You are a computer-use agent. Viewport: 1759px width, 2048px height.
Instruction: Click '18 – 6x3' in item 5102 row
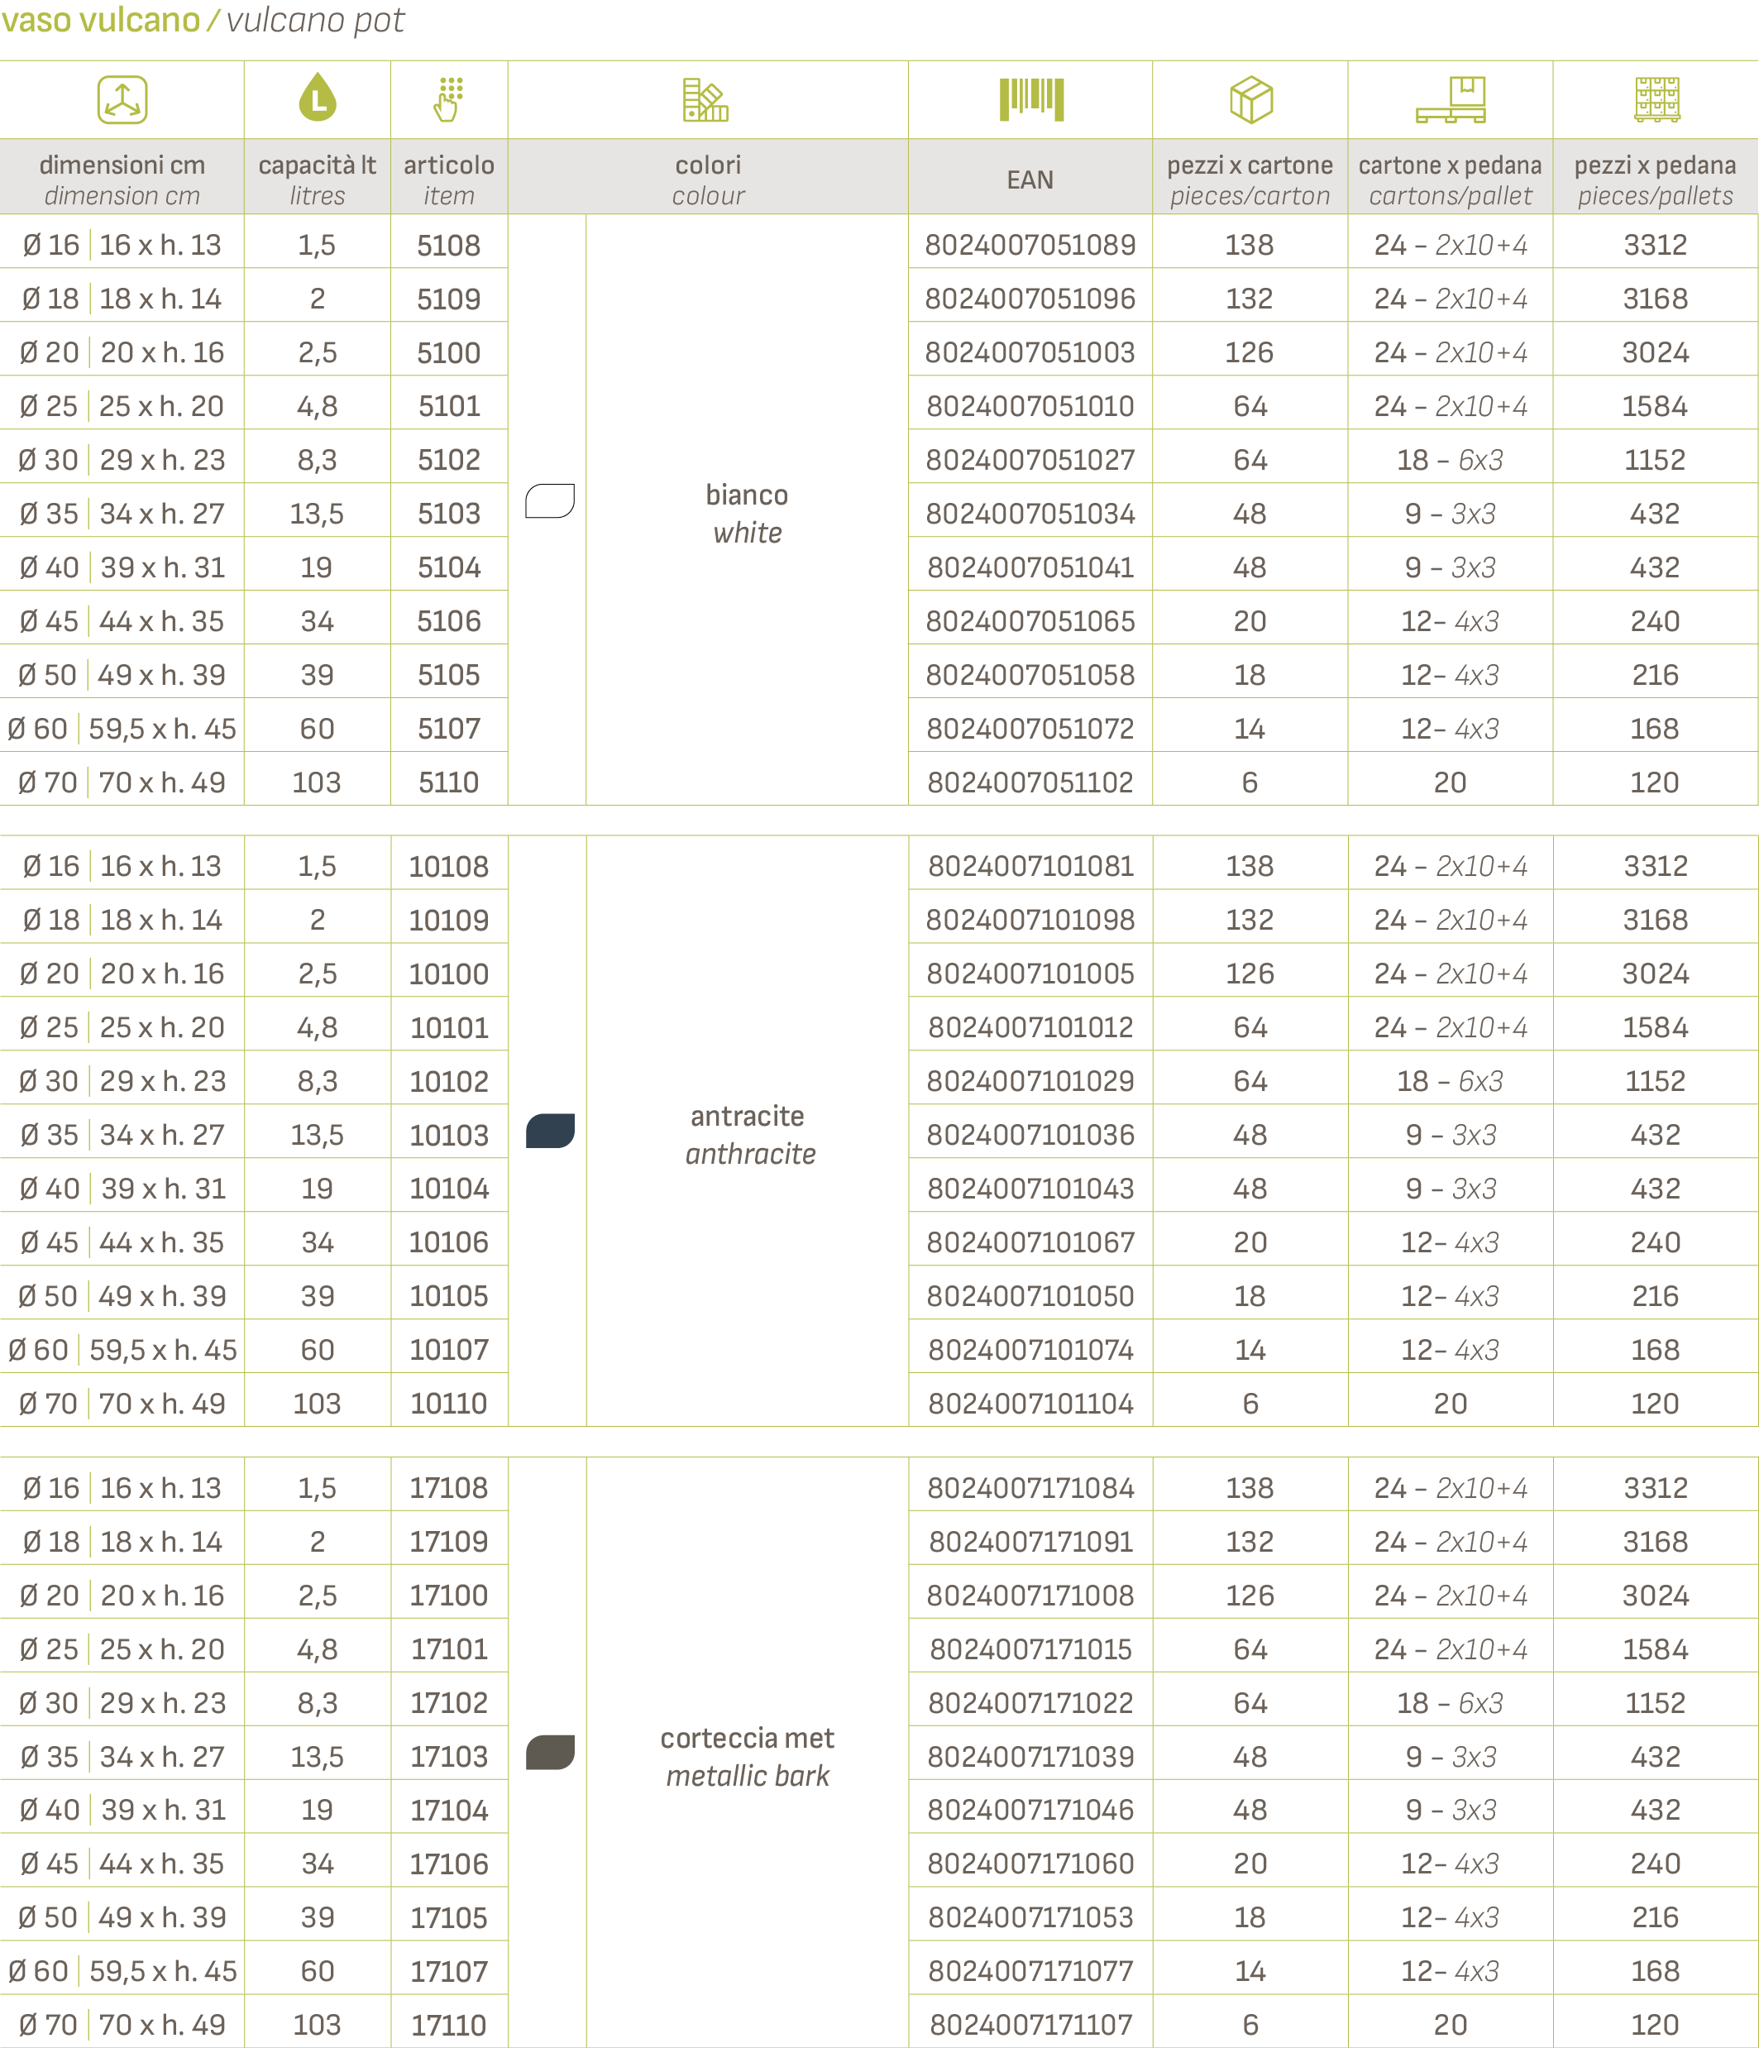tap(1450, 461)
